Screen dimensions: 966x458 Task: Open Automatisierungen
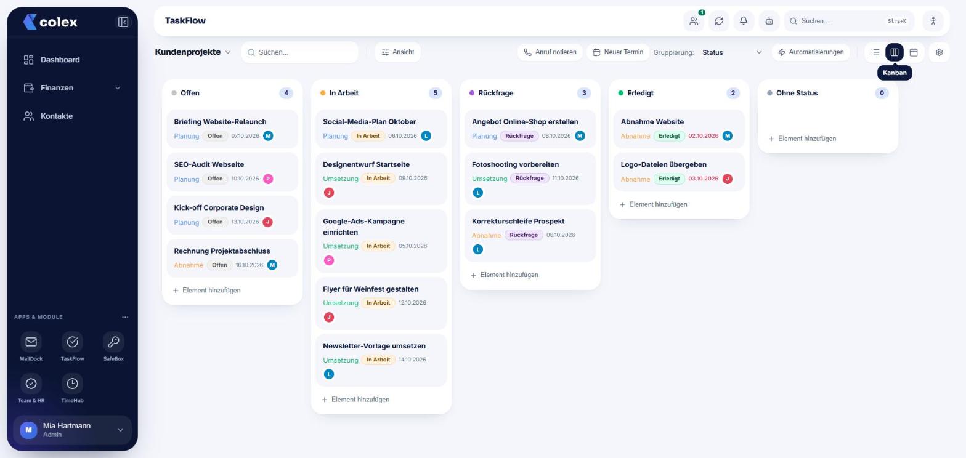[810, 52]
